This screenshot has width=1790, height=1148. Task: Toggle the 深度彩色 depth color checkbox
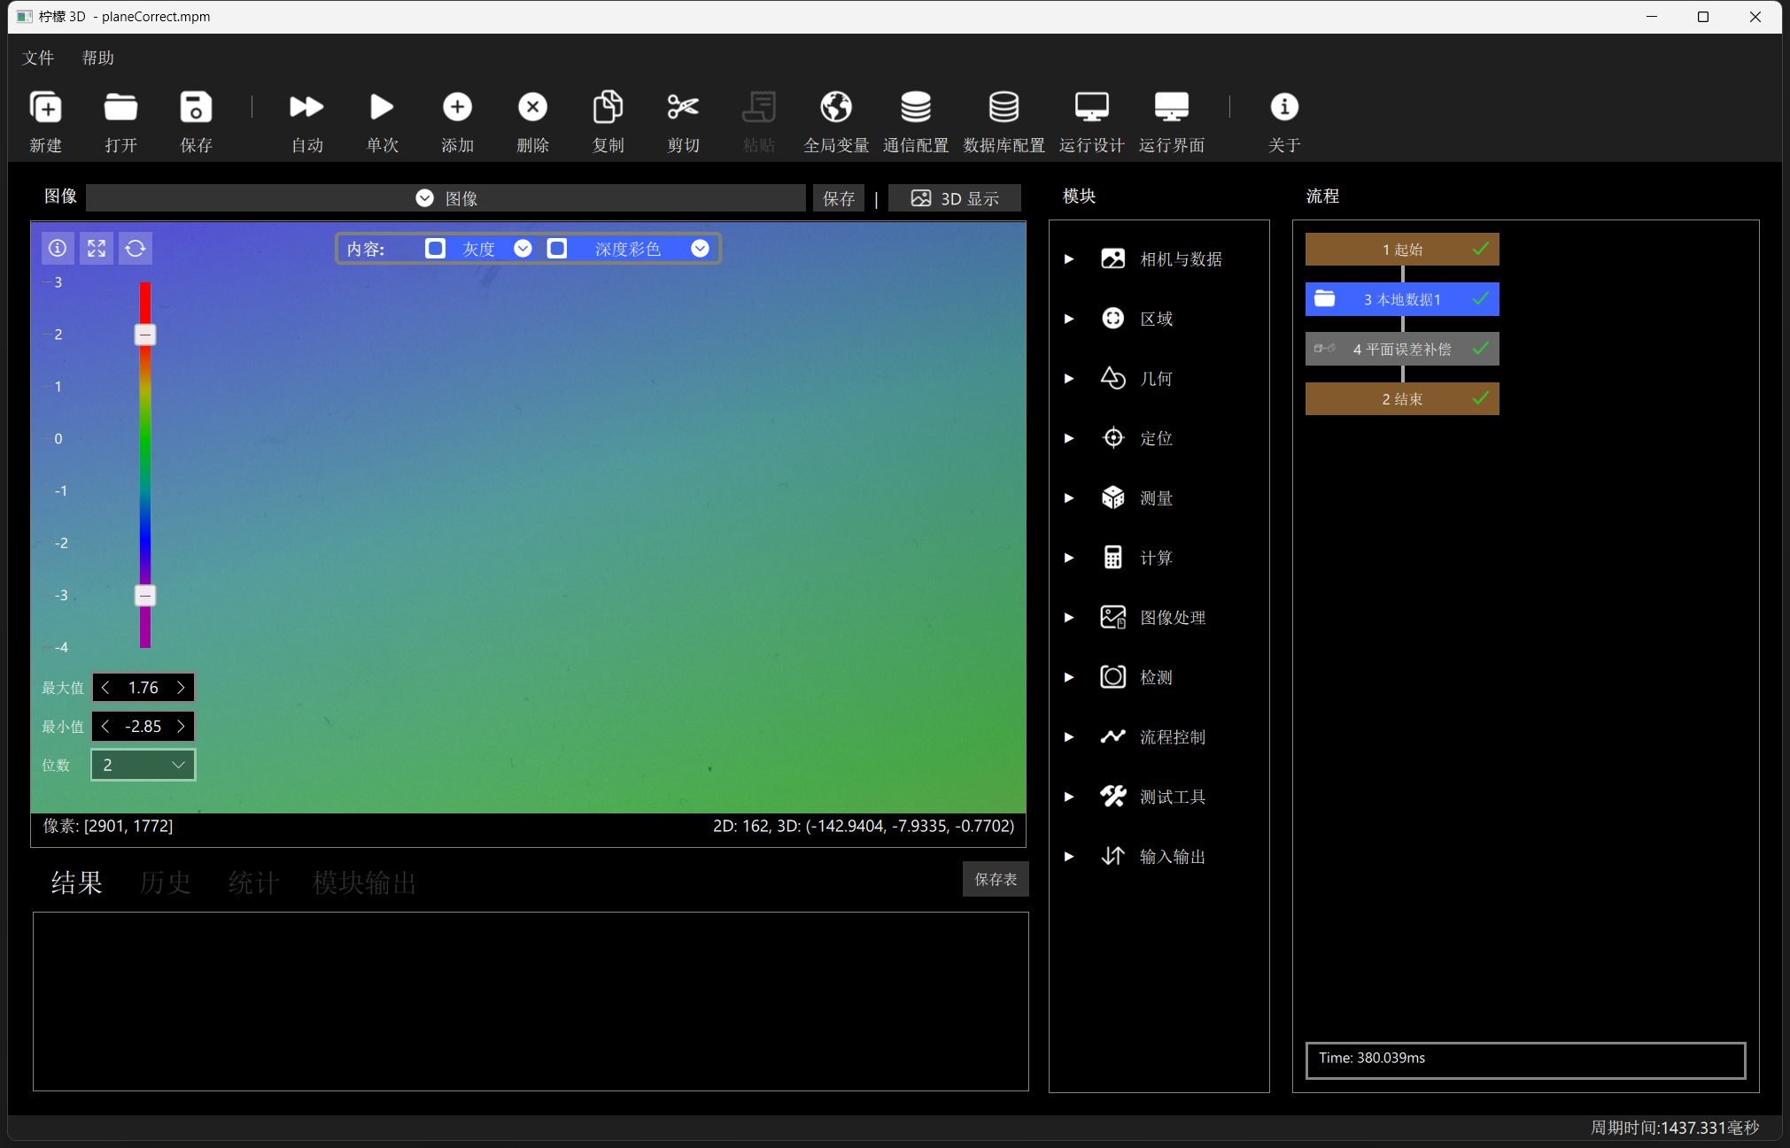click(557, 249)
